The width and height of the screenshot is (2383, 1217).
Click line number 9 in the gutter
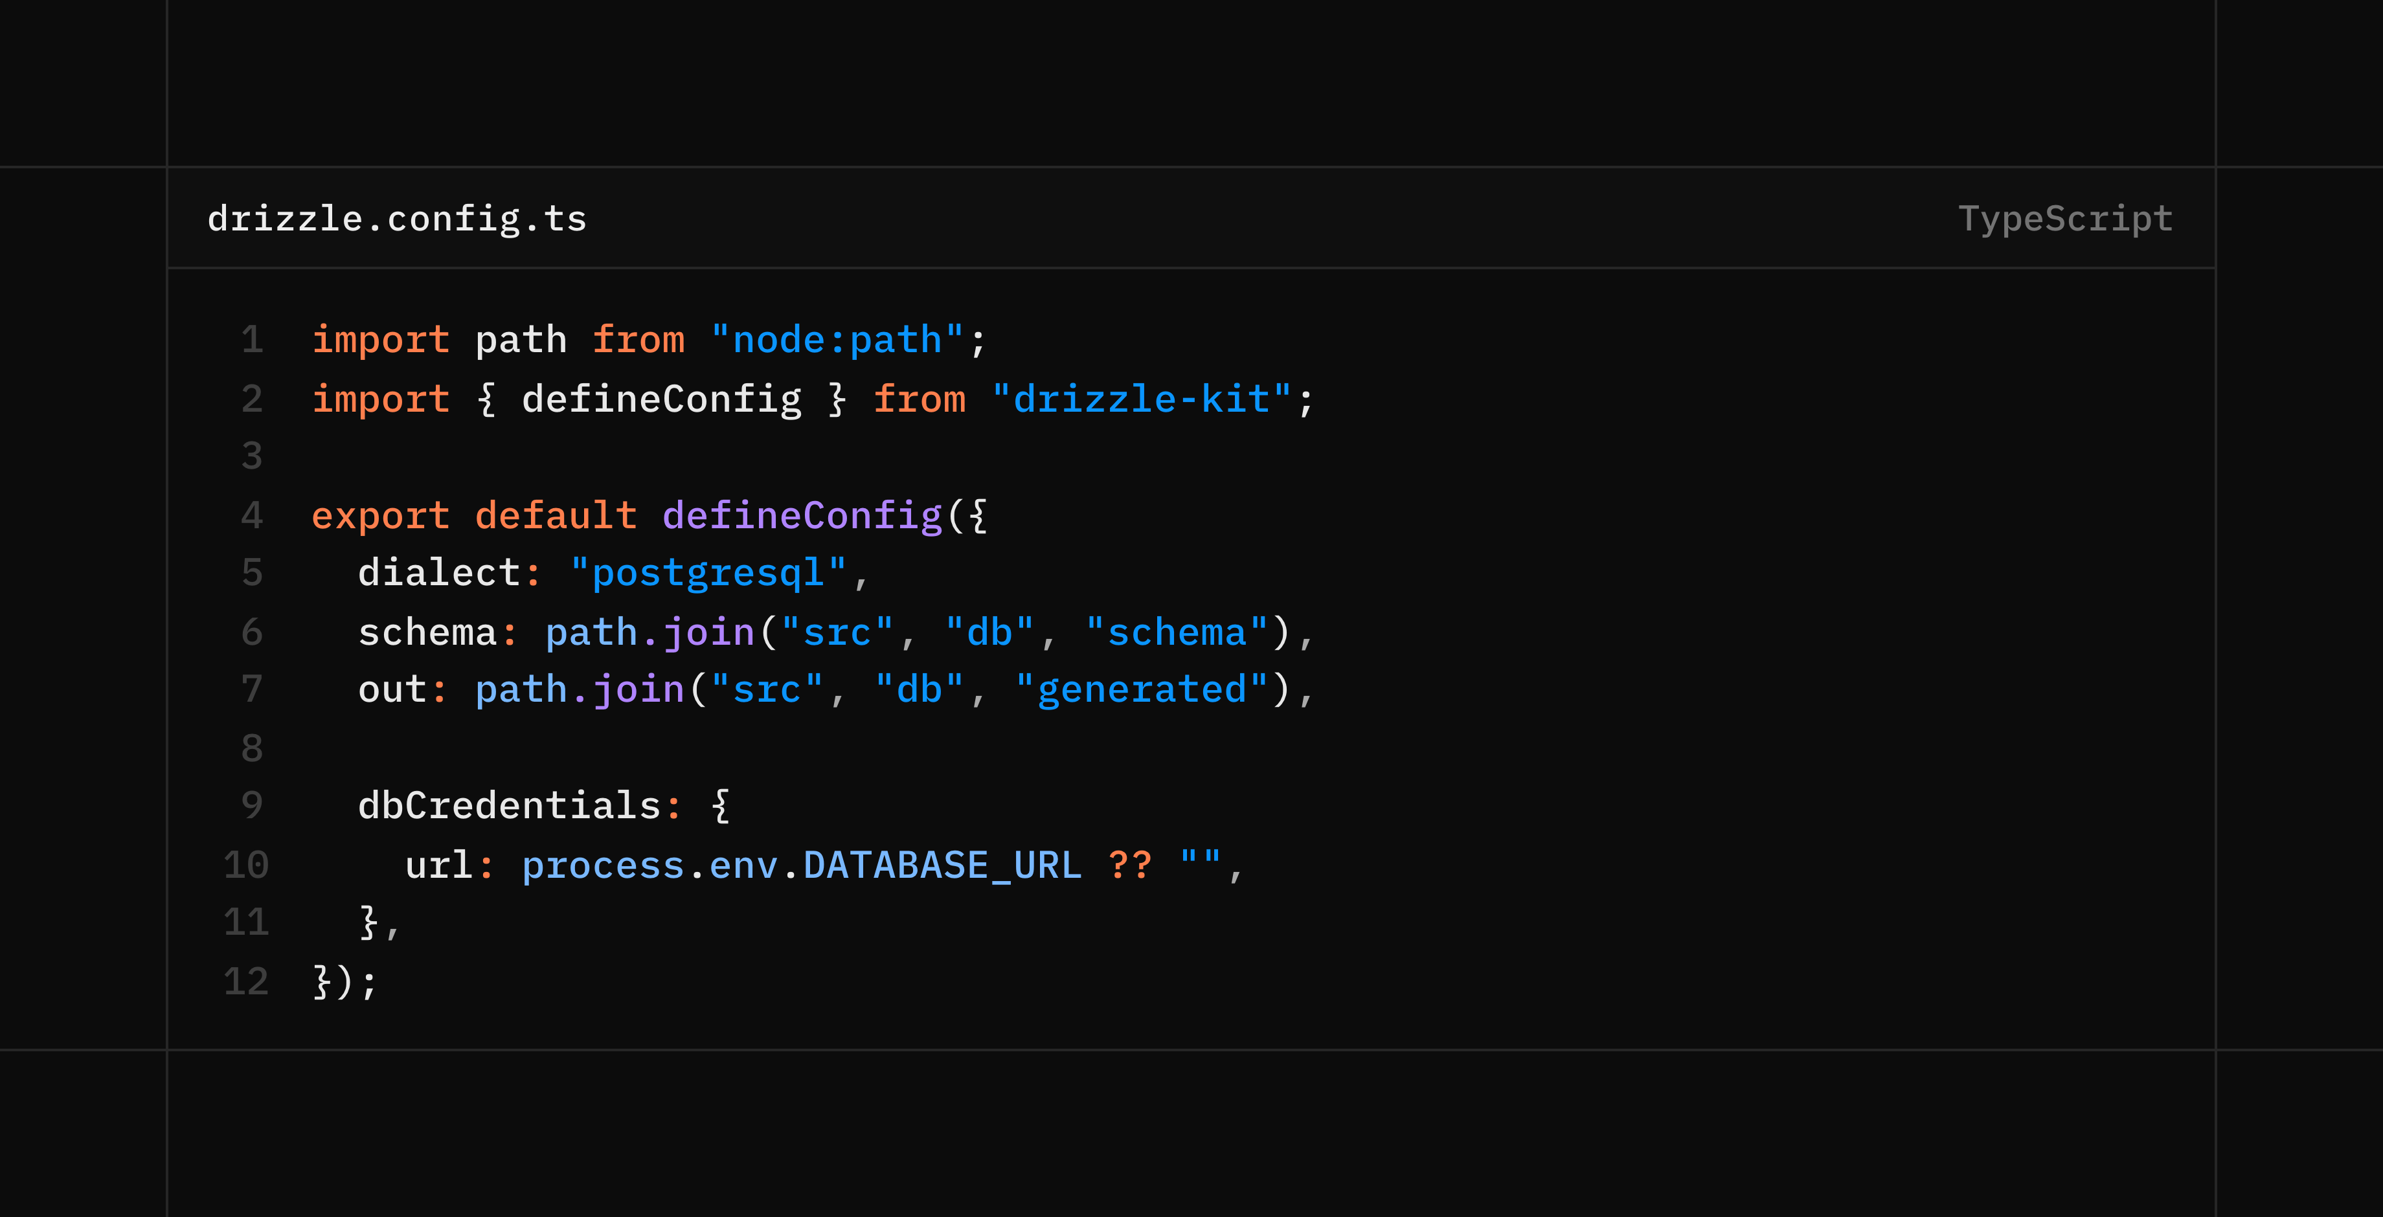tap(252, 805)
